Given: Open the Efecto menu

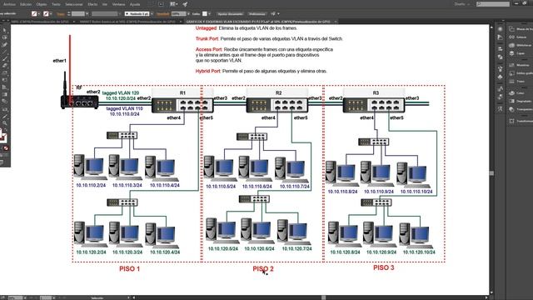Looking at the screenshot, I should 92,4.
